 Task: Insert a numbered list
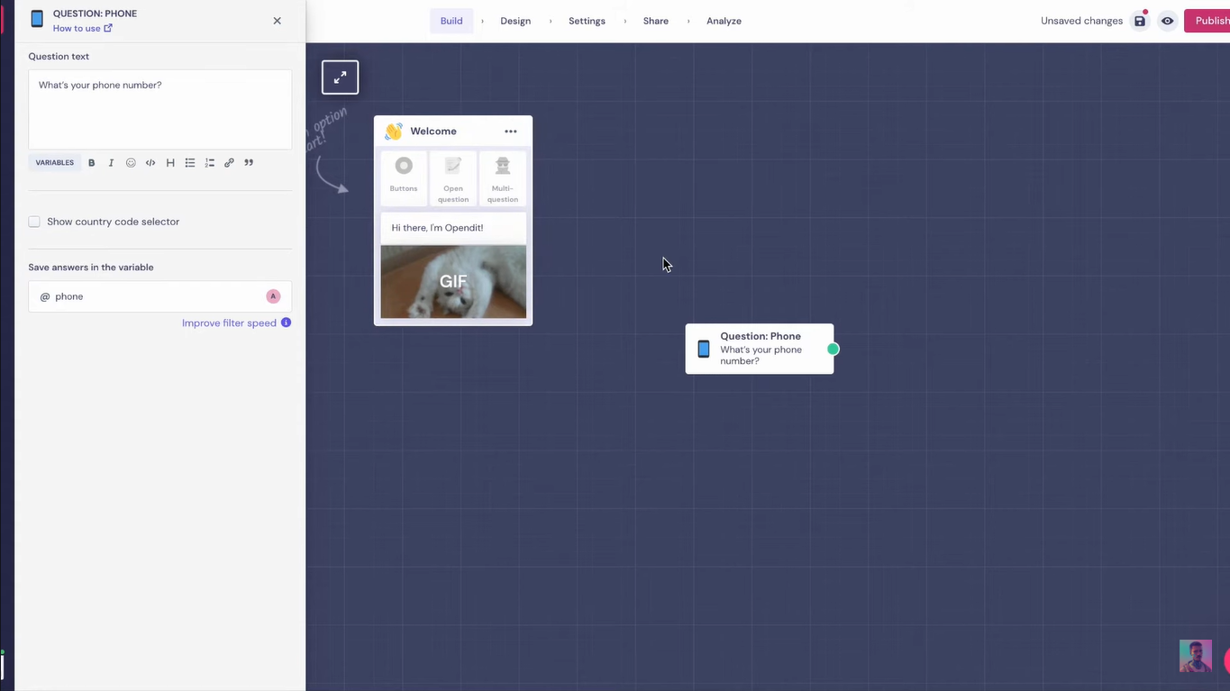click(x=210, y=163)
